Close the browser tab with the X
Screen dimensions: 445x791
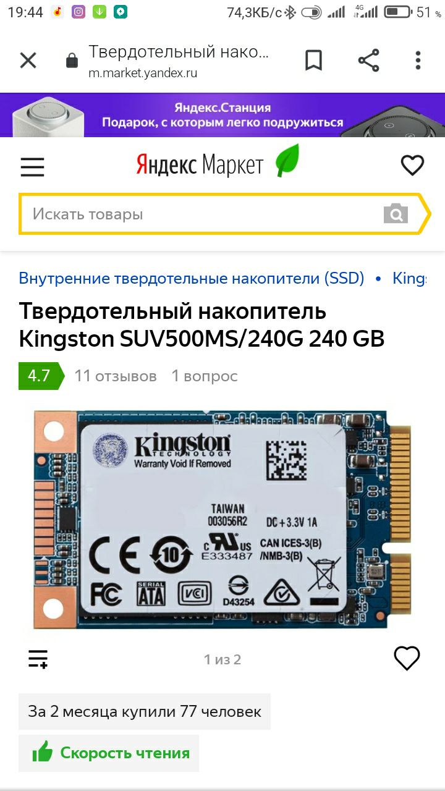(x=28, y=61)
